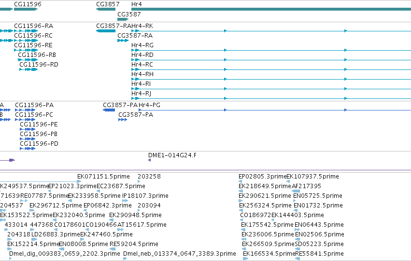Viewport: 411px width, 261px height.
Task: Select the CG3587 gene feature
Action: tap(123, 19)
